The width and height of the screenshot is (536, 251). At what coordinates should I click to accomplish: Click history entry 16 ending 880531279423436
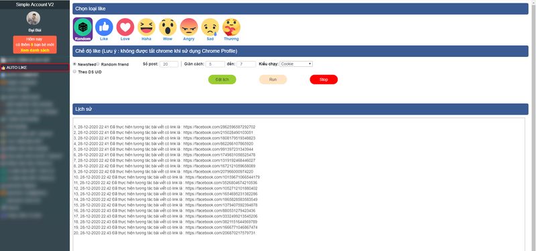[165, 211]
